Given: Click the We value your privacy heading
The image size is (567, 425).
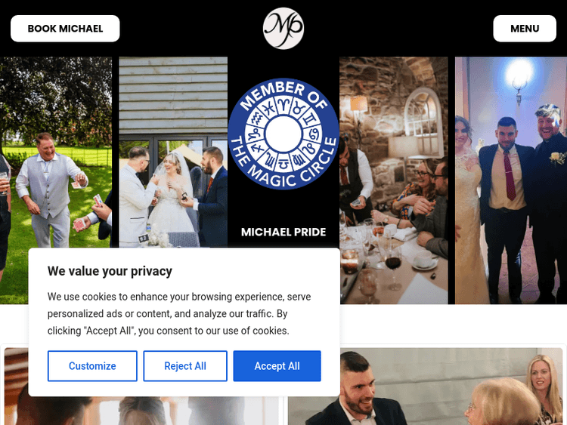Looking at the screenshot, I should coord(110,271).
